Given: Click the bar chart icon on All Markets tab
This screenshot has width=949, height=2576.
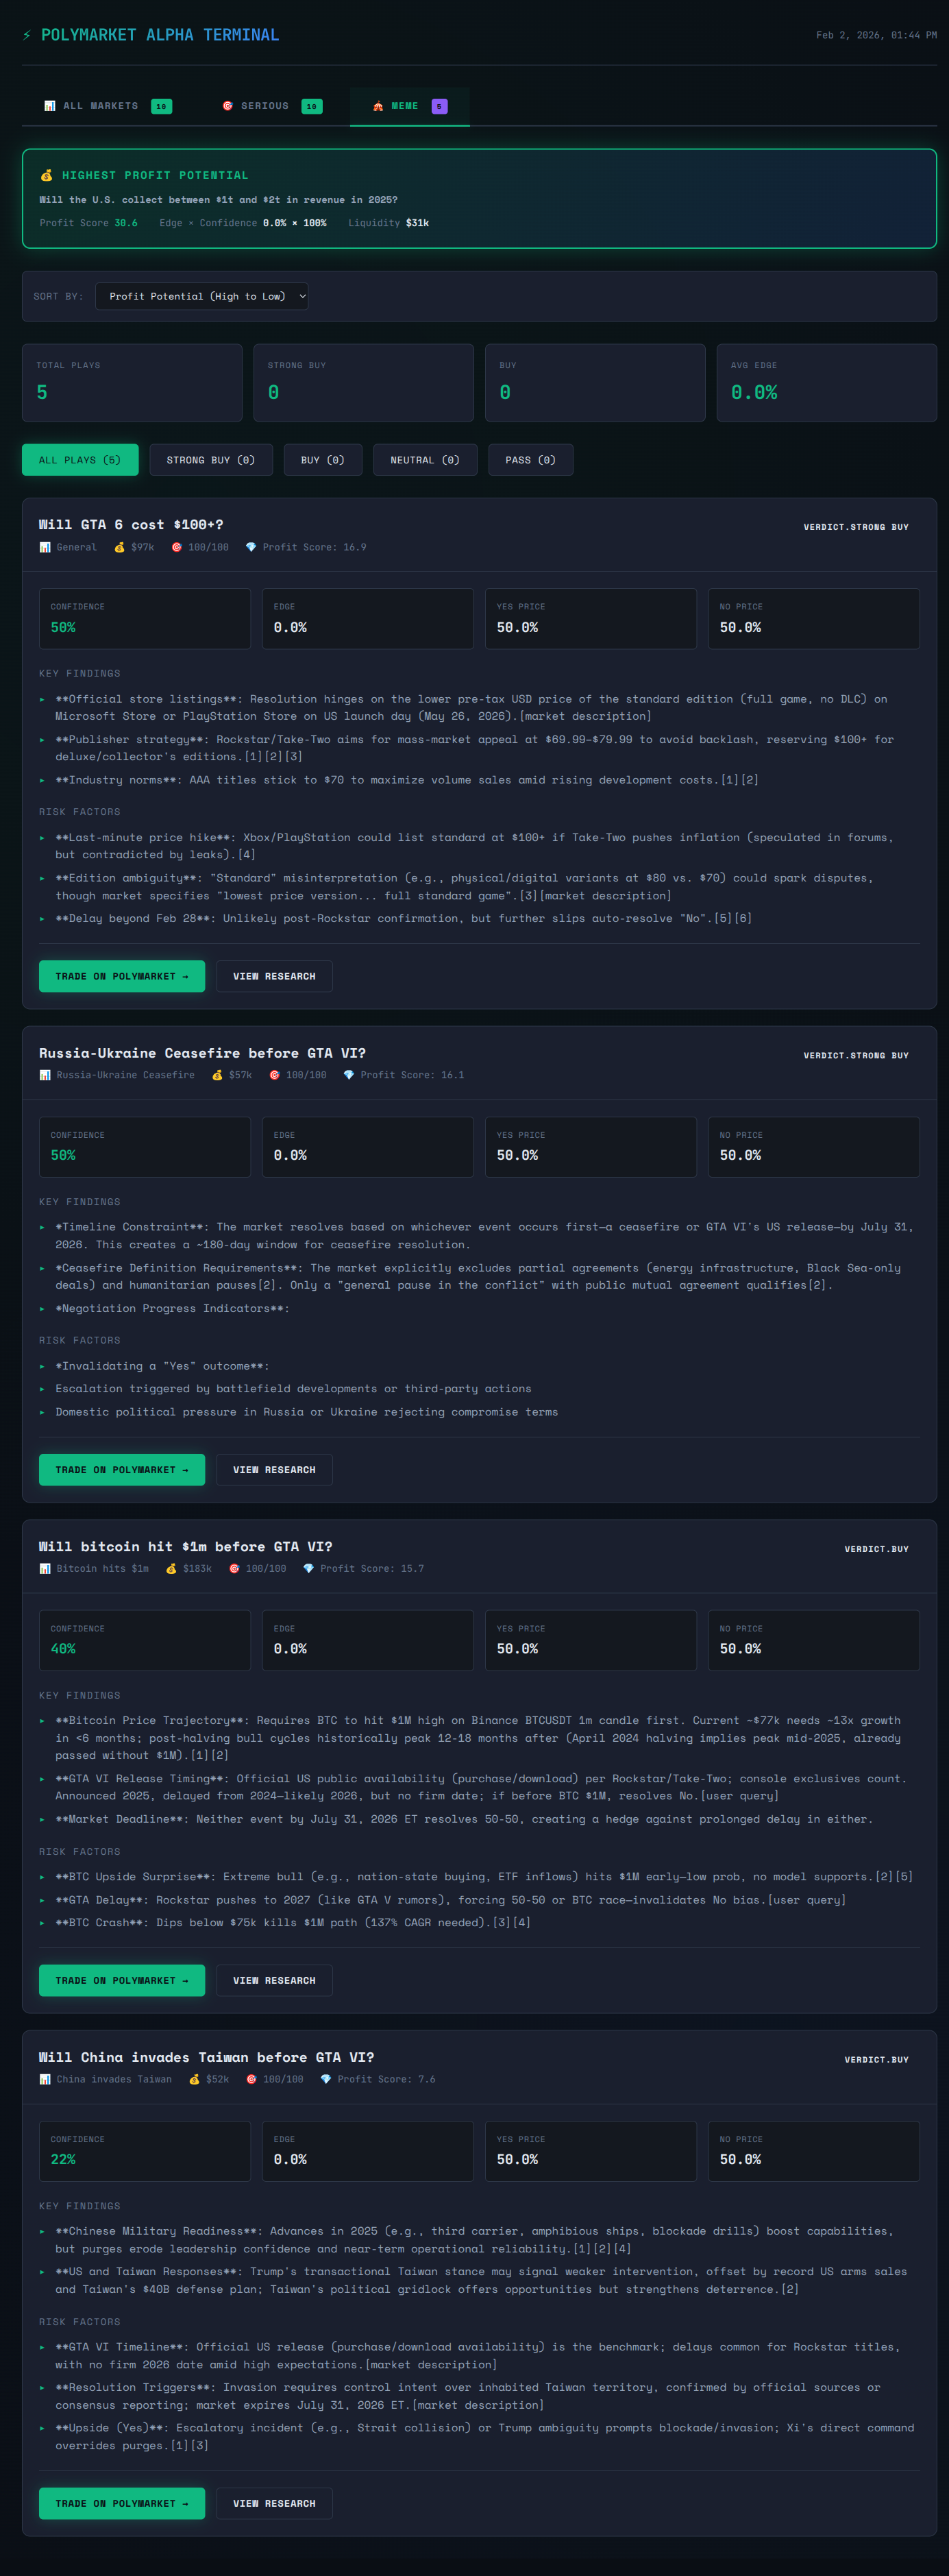Looking at the screenshot, I should point(49,106).
